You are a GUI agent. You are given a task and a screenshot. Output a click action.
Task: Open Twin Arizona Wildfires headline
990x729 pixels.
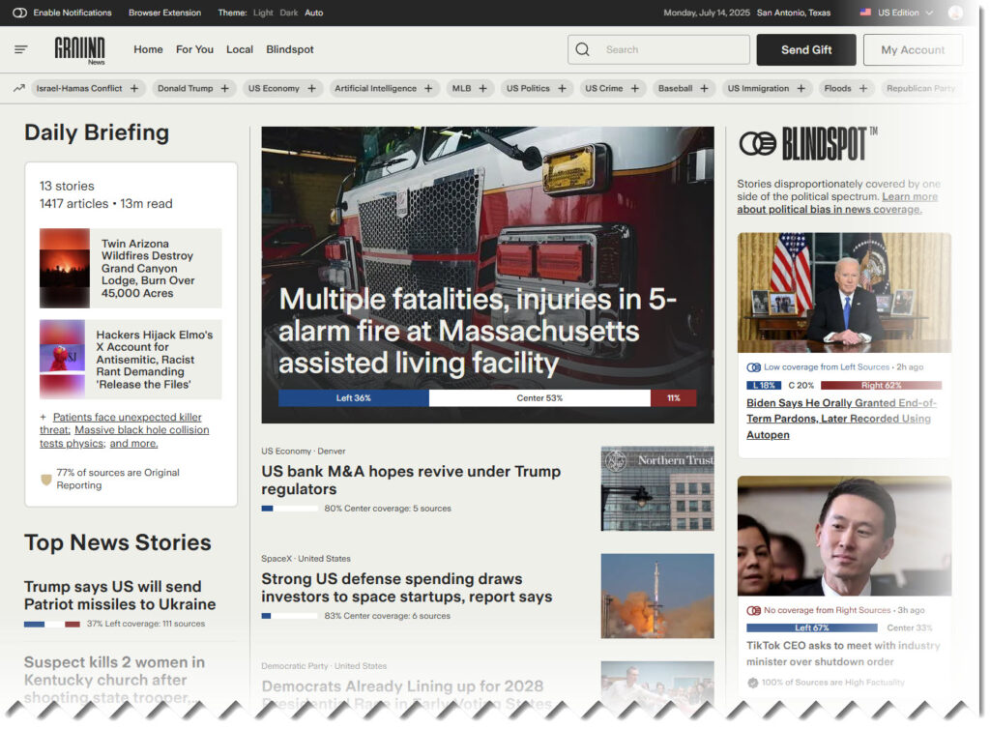pos(148,268)
